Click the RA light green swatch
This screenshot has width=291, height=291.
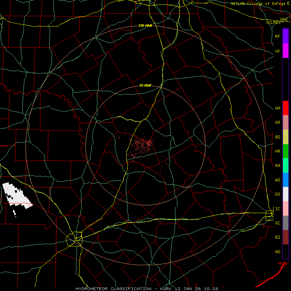click(x=286, y=166)
